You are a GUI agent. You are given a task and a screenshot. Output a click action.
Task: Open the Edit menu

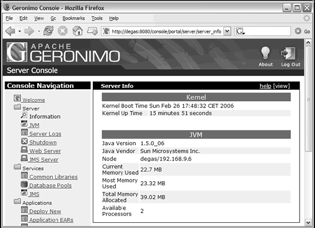click(x=23, y=18)
